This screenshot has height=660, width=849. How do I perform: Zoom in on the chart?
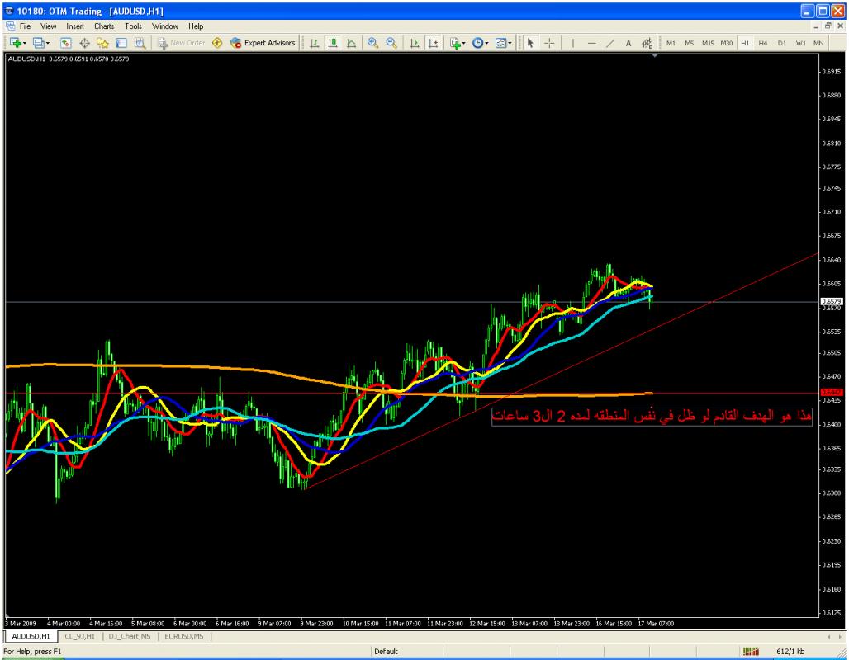(x=373, y=43)
